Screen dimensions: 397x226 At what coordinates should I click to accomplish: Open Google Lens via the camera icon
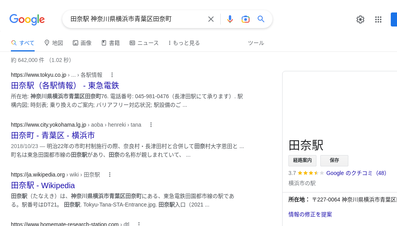(x=246, y=19)
